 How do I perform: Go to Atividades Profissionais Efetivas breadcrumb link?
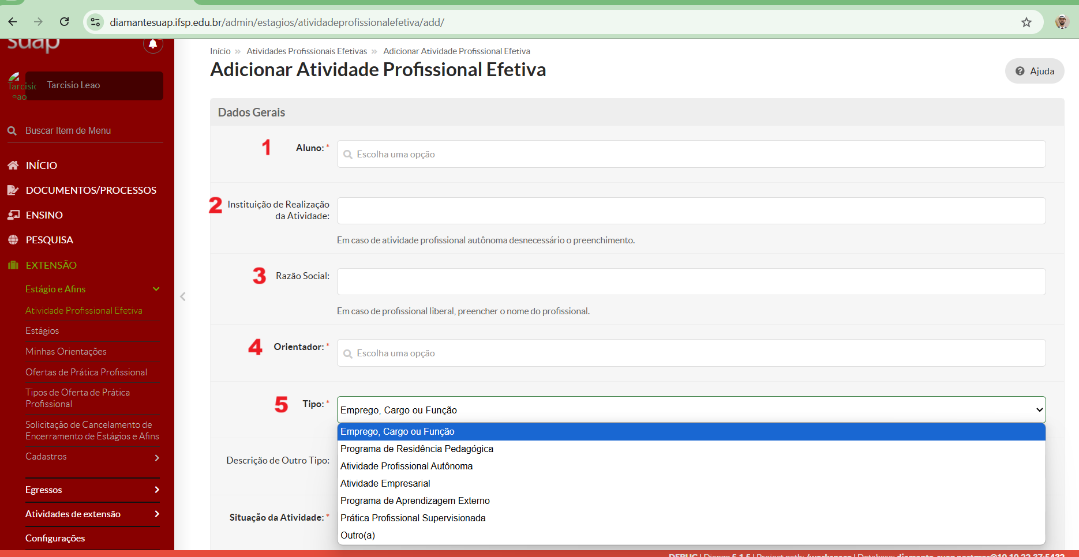[307, 51]
